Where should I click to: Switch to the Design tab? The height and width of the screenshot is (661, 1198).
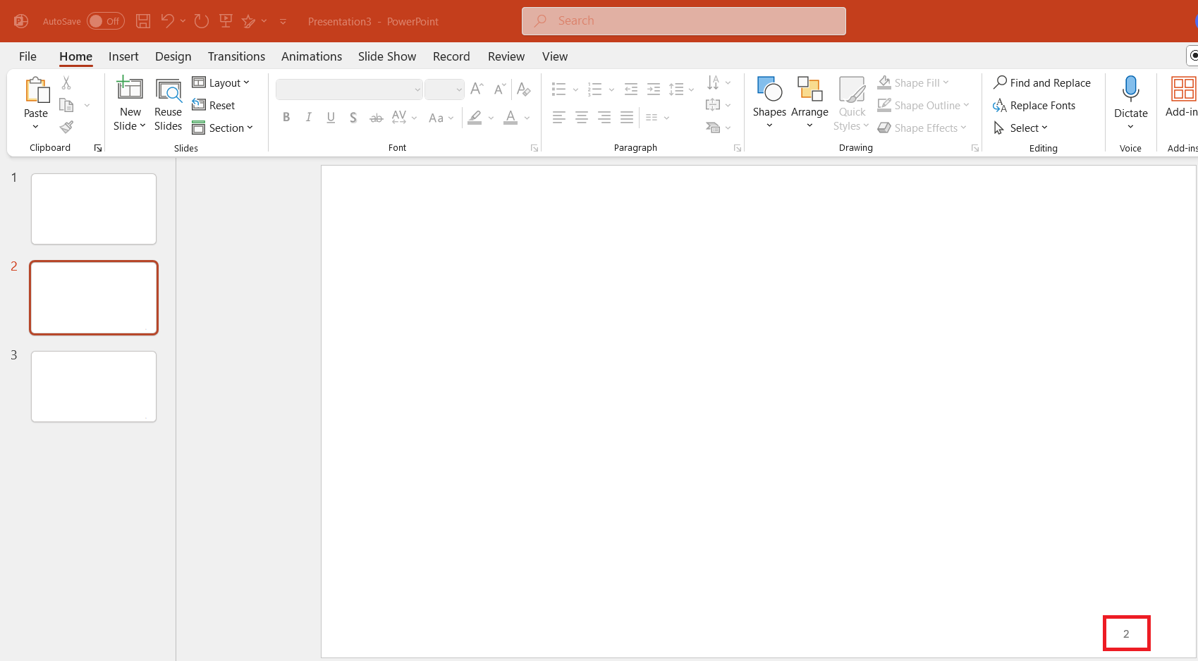(173, 56)
